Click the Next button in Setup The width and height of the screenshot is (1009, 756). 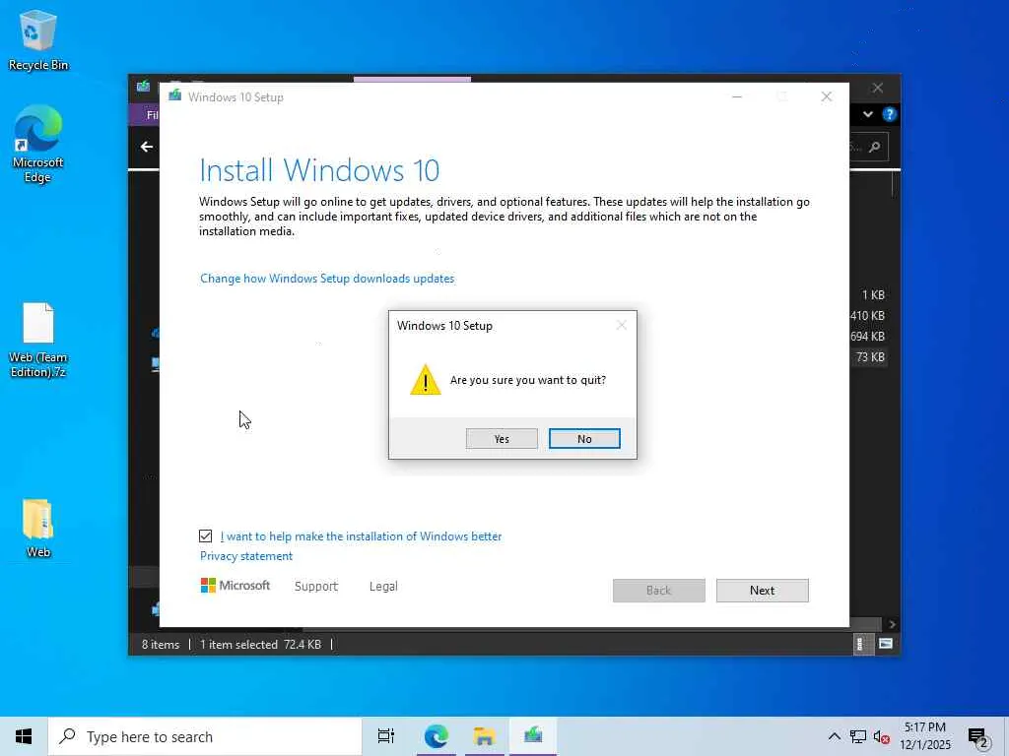pyautogui.click(x=762, y=591)
